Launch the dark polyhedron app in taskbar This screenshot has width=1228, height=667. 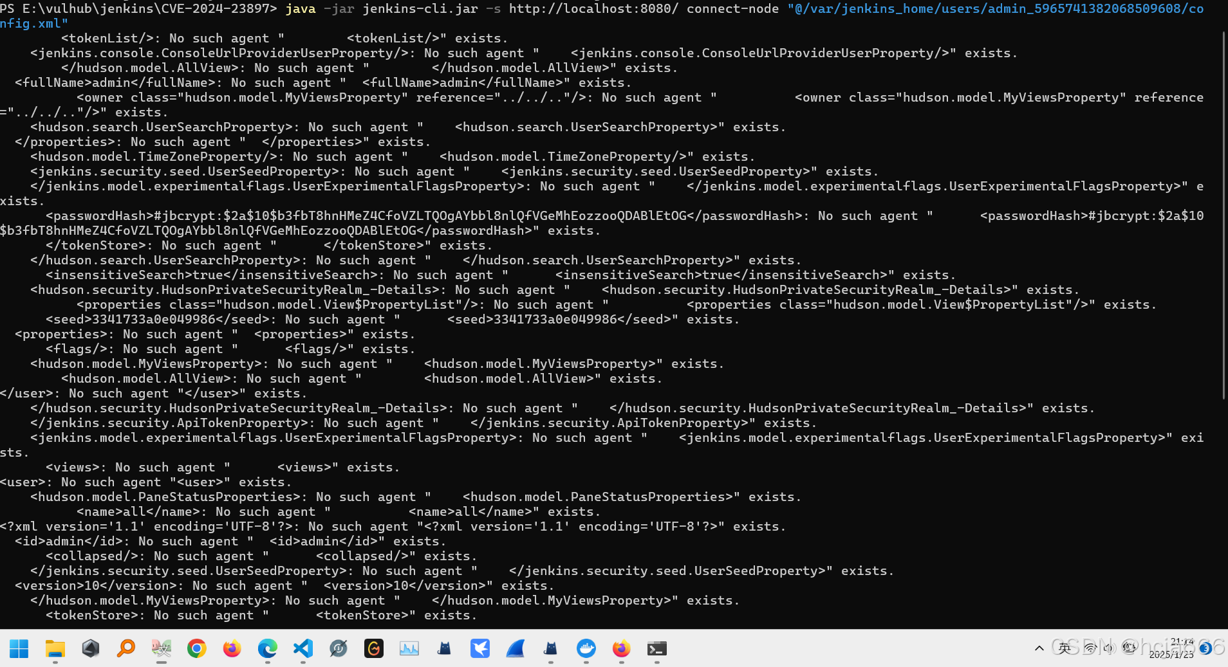[x=91, y=648]
